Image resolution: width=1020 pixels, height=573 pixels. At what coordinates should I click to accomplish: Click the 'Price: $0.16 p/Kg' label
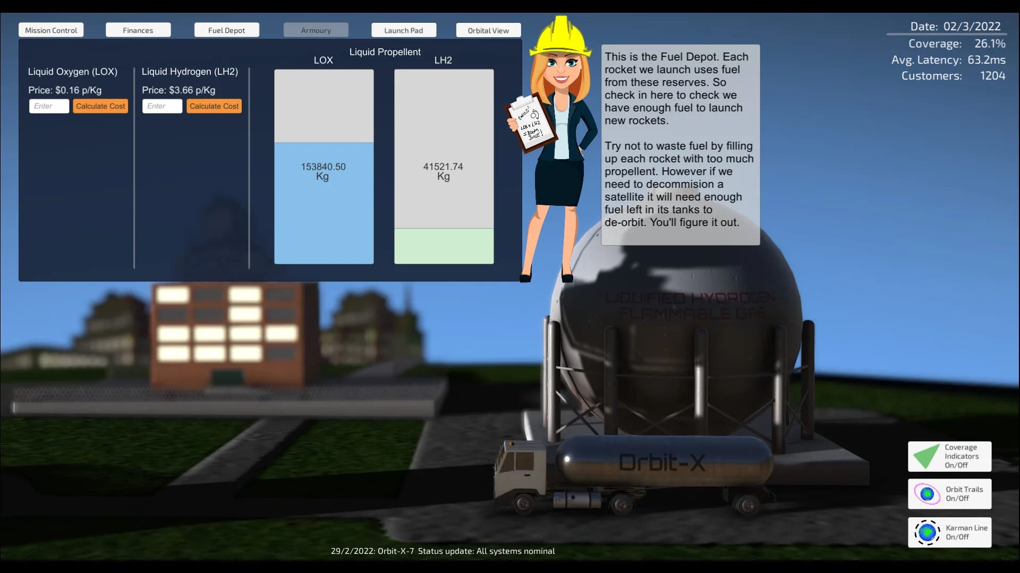65,90
